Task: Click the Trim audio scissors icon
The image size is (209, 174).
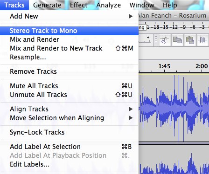Action: pos(165,40)
